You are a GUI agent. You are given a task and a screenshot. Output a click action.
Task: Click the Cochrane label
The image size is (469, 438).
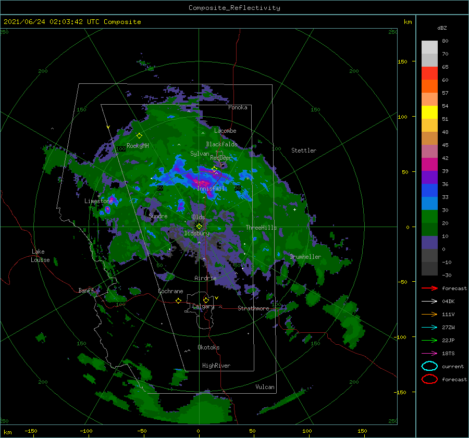(170, 291)
